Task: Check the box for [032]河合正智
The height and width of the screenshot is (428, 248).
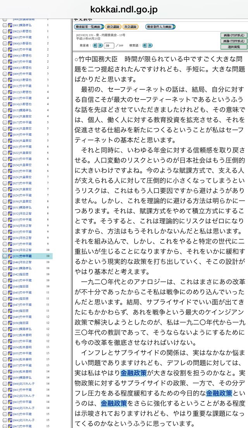Action: (x=5, y=214)
